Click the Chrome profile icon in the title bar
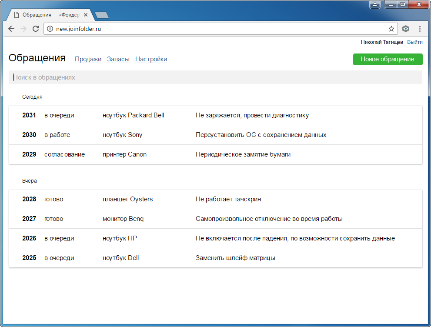 (x=375, y=5)
